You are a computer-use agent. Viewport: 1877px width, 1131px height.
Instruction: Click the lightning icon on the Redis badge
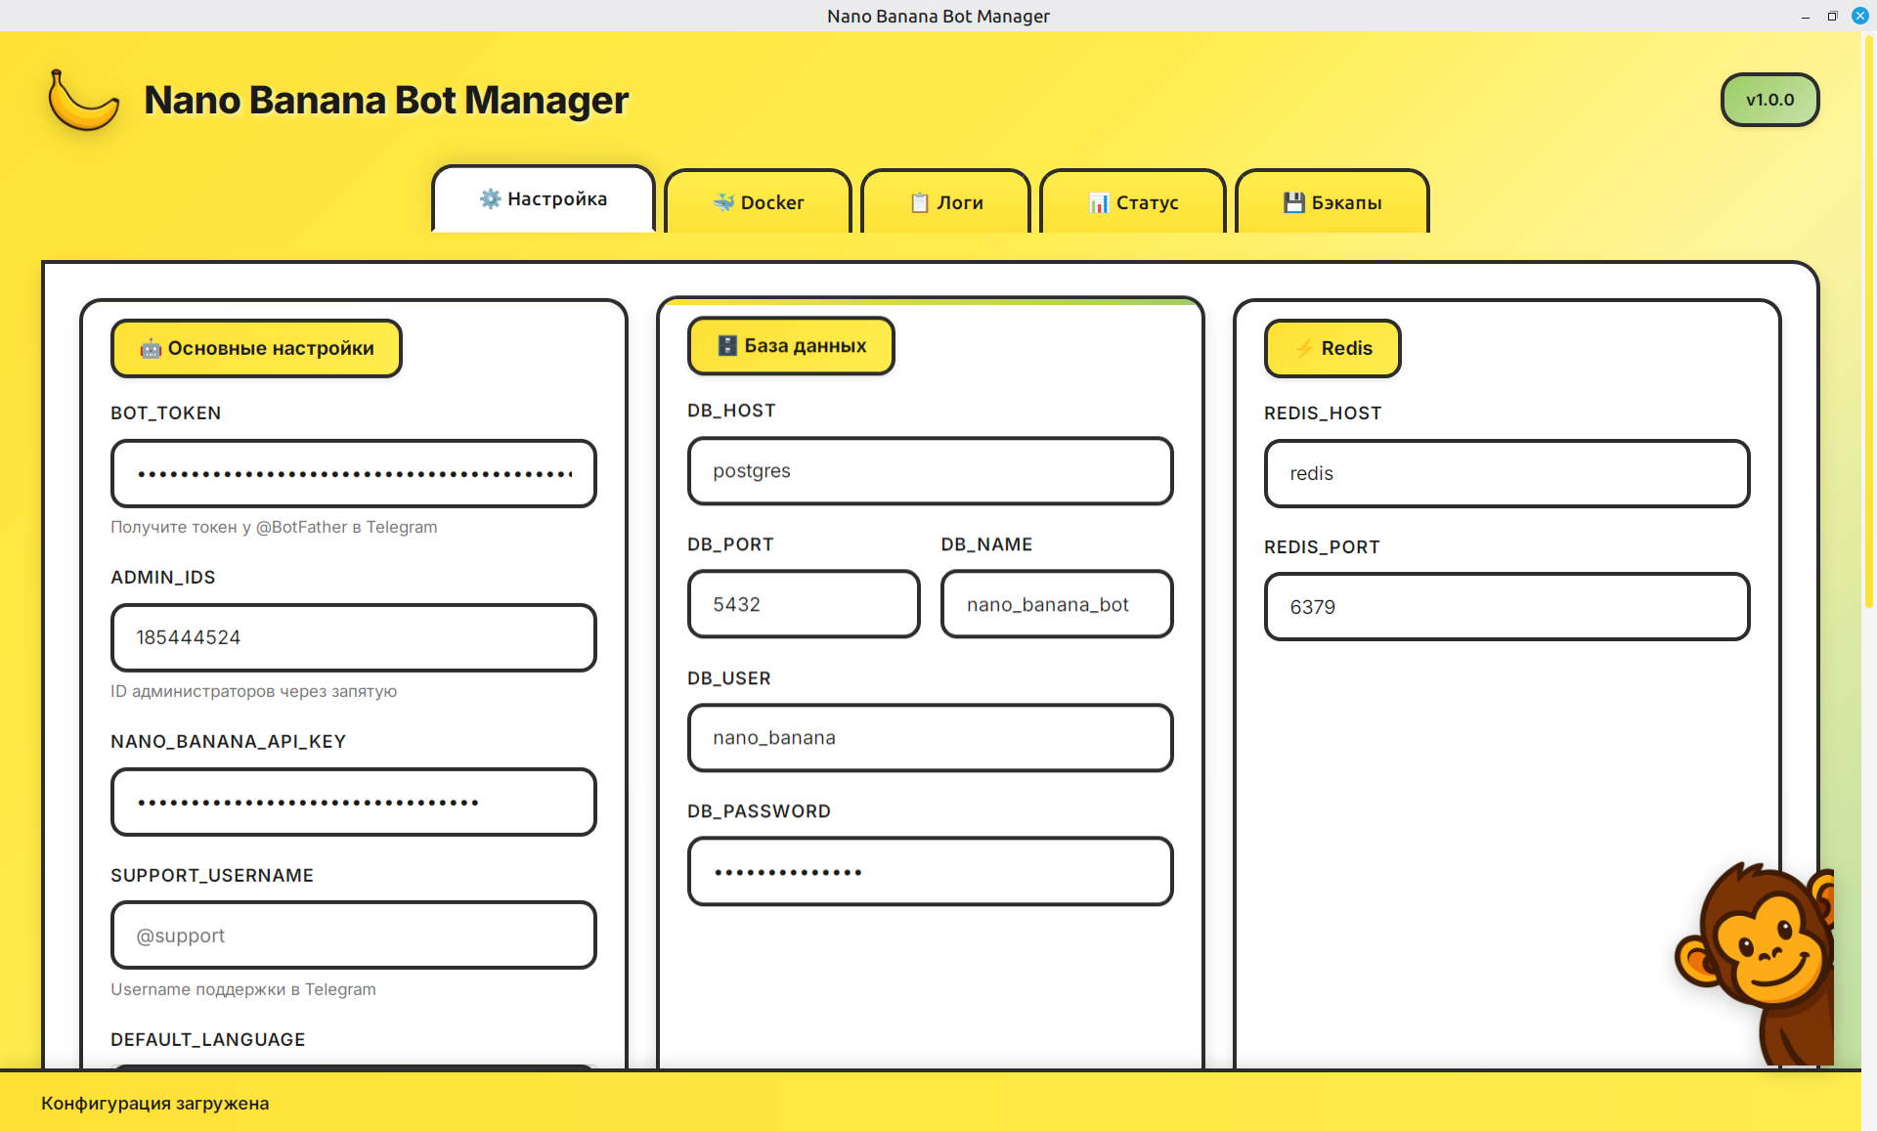[x=1303, y=348]
